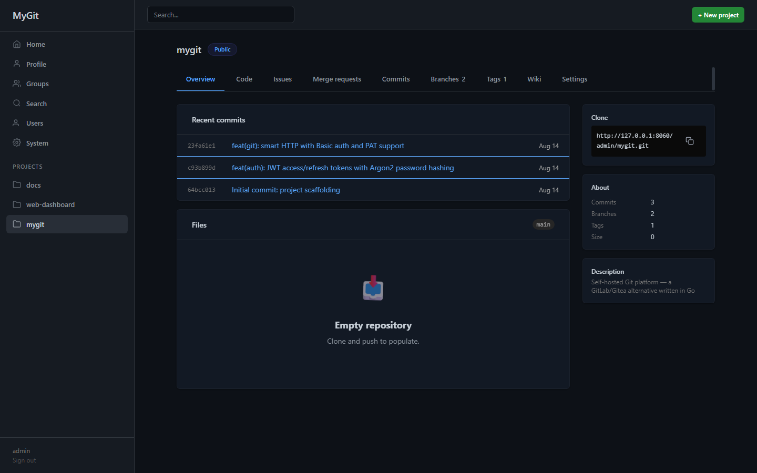Click the MyGit logo title

tap(26, 16)
